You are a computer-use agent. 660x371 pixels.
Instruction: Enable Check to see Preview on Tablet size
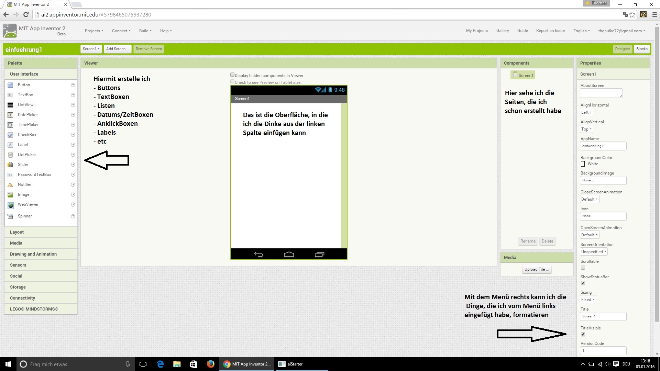(x=232, y=81)
